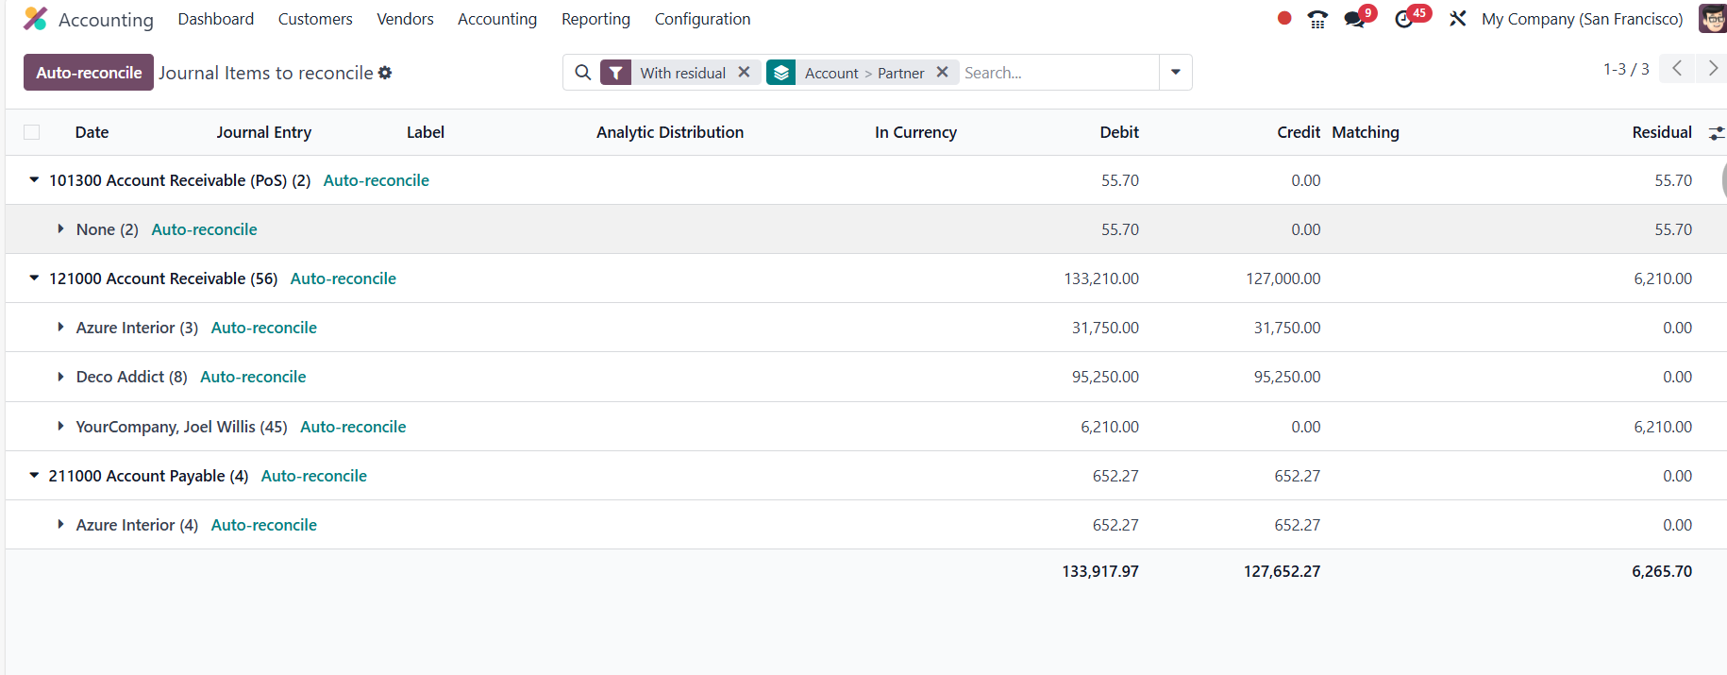Open the optional columns adjust icon
1727x675 pixels.
pyautogui.click(x=1717, y=133)
